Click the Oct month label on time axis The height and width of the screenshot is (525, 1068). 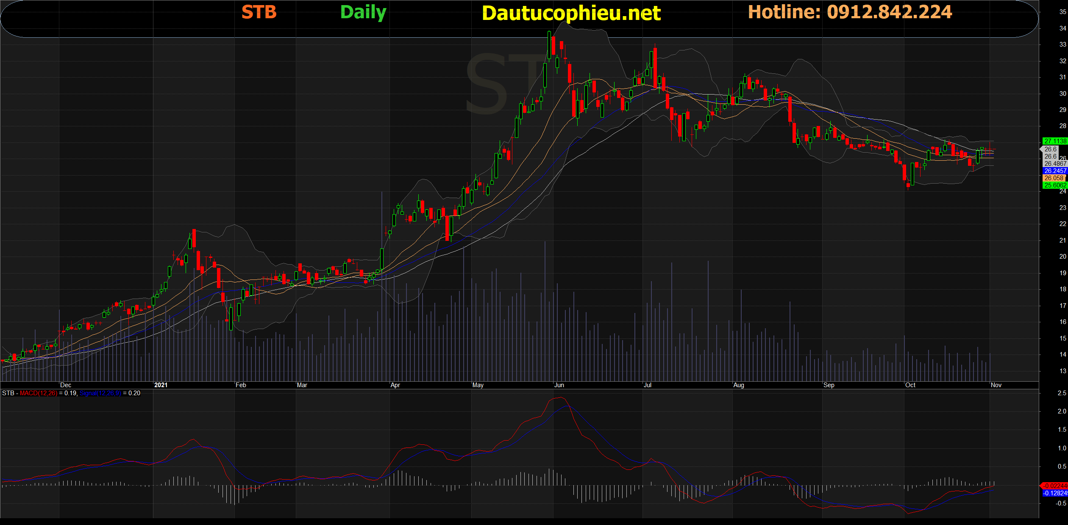(910, 385)
